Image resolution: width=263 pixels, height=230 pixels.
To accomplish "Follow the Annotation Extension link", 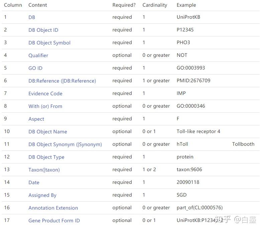I will 53,208.
